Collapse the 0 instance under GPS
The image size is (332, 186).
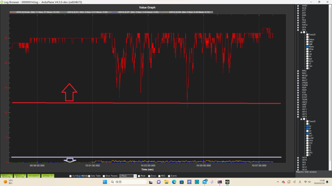[301, 32]
